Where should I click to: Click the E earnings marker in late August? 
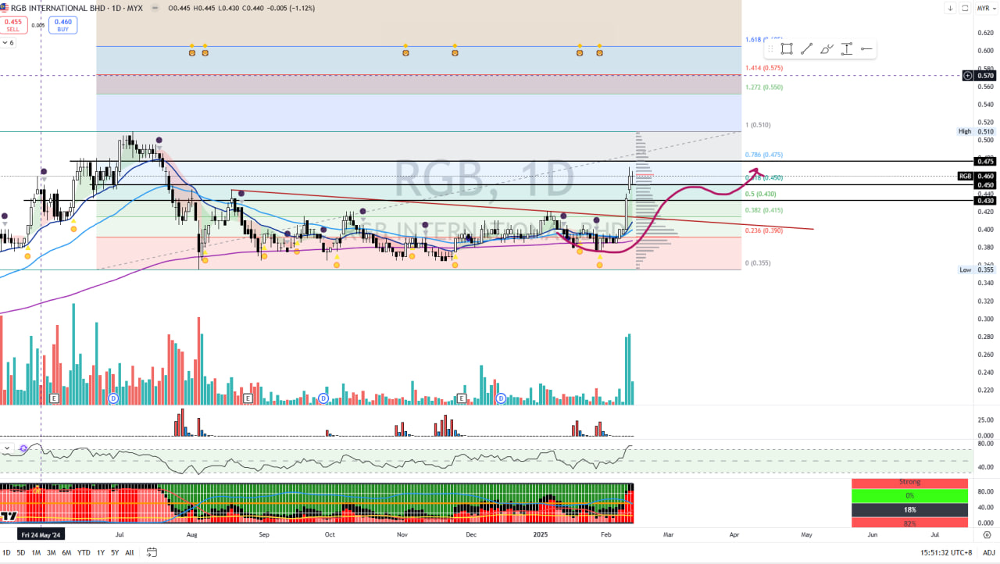(248, 398)
